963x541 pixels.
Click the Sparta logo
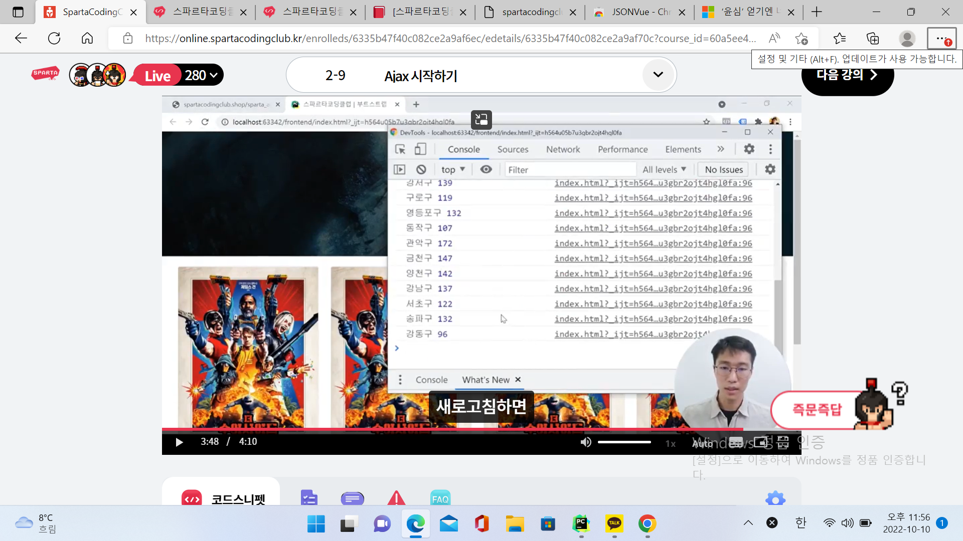point(45,74)
